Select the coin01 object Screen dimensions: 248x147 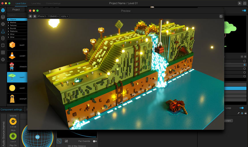(x=17, y=88)
